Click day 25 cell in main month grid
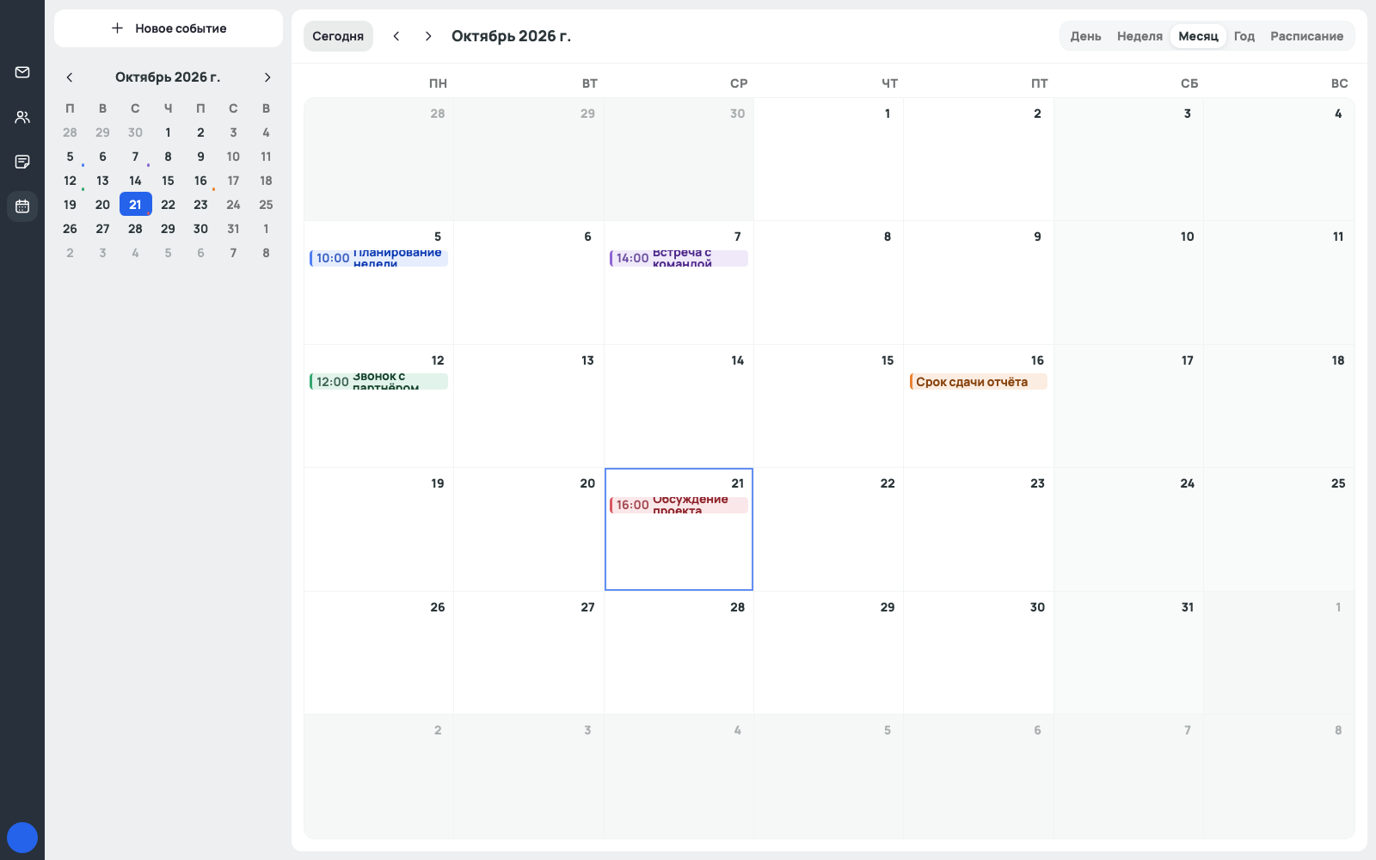The image size is (1376, 860). (x=1279, y=530)
